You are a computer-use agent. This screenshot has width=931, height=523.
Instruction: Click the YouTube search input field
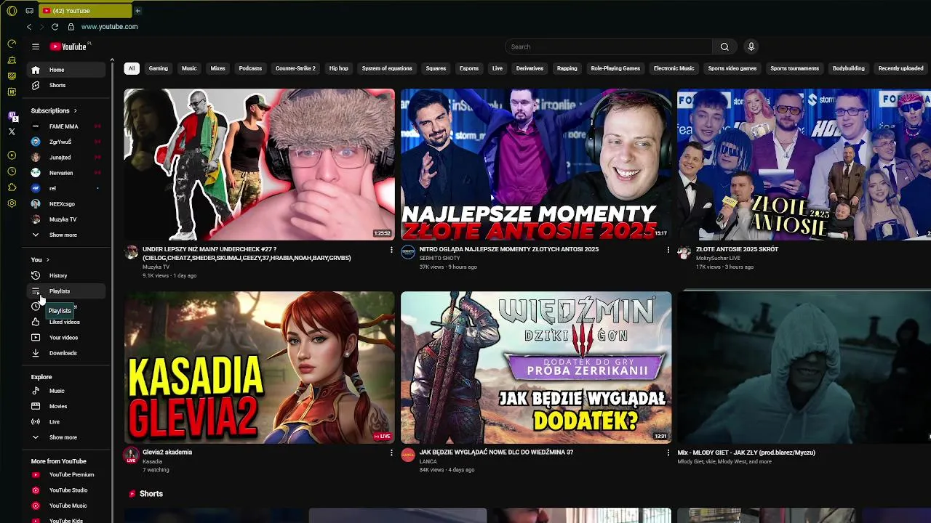click(609, 46)
